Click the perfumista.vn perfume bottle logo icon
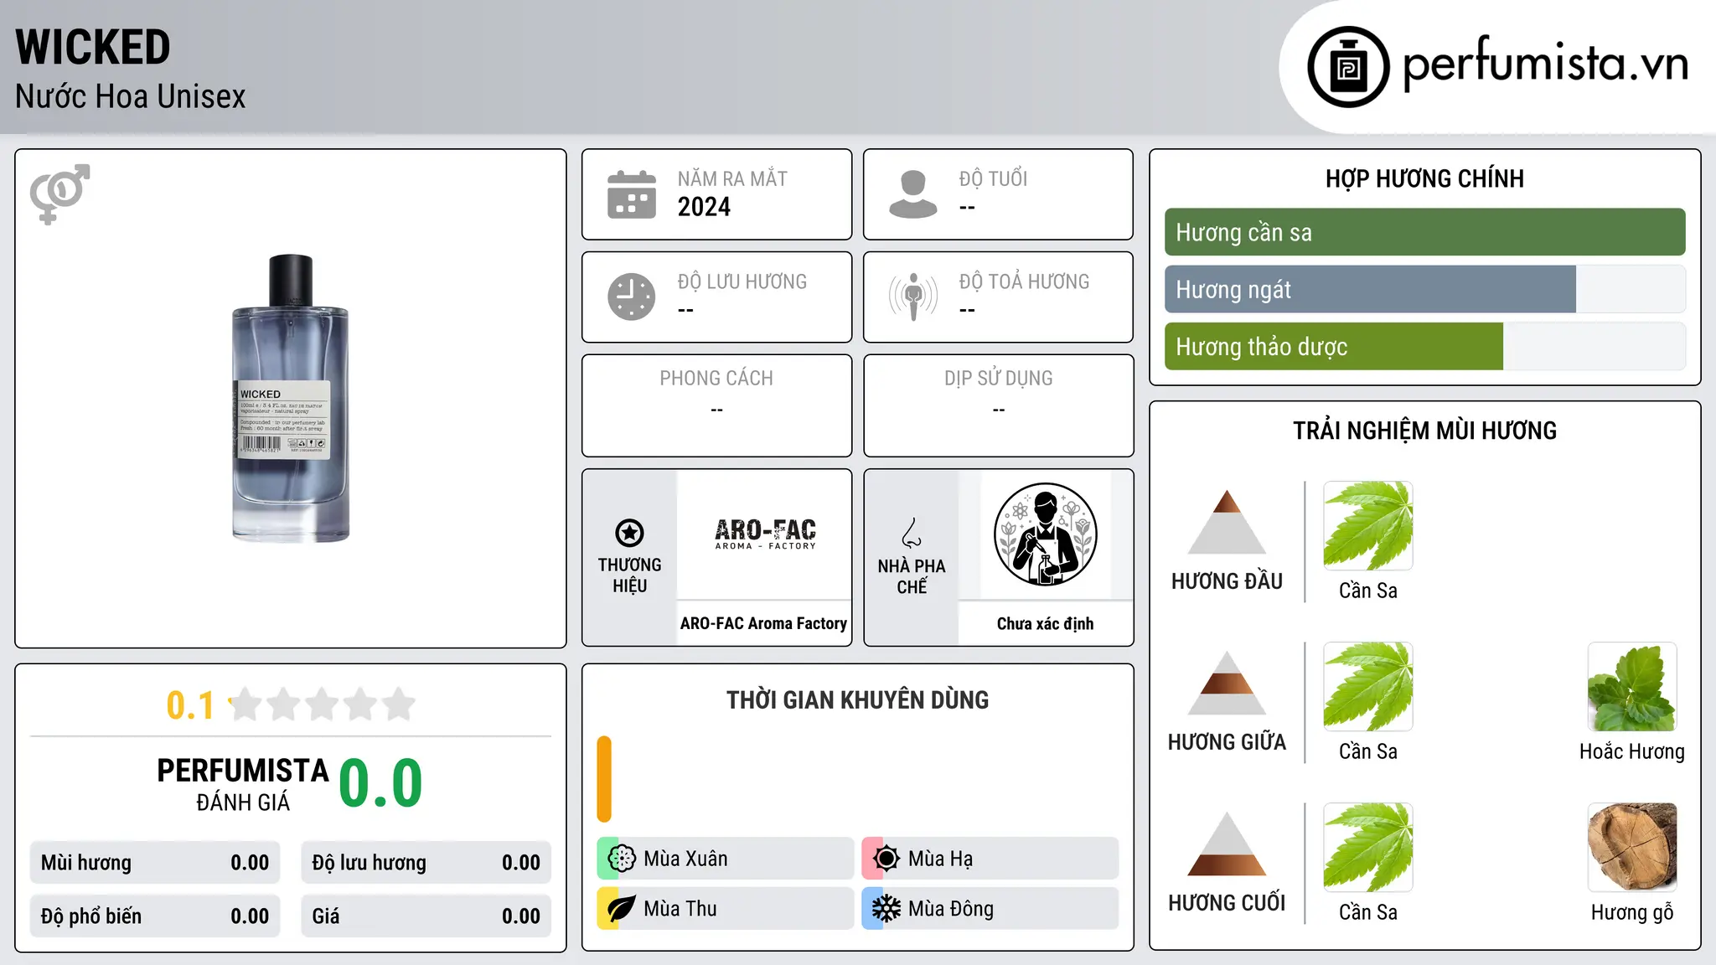 click(1348, 67)
